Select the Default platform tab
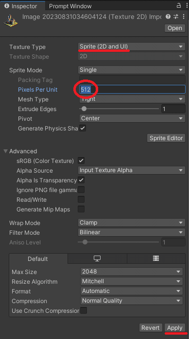This screenshot has width=189, height=339. (x=38, y=259)
